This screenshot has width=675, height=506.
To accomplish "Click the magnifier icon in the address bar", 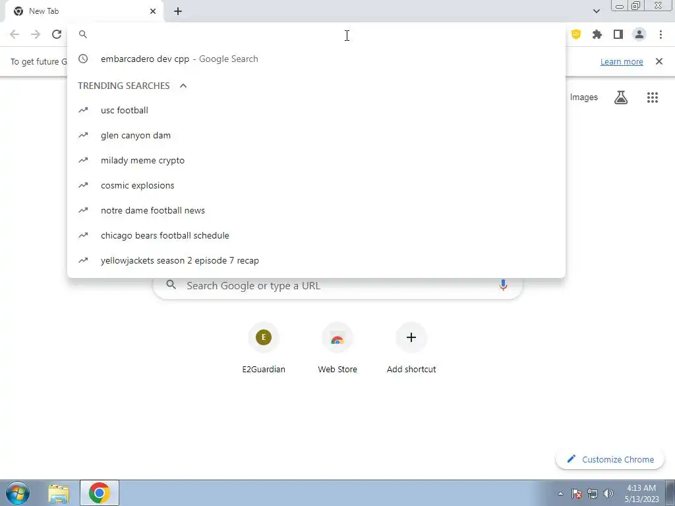I will coord(83,34).
